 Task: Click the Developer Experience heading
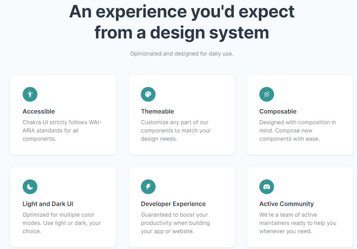(x=173, y=204)
